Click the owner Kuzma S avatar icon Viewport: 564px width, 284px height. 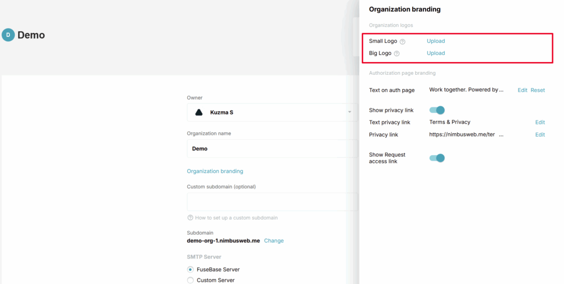[x=199, y=112]
